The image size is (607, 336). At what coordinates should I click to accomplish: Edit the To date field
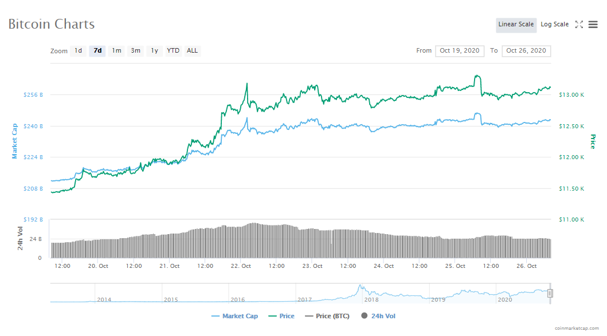coord(526,50)
